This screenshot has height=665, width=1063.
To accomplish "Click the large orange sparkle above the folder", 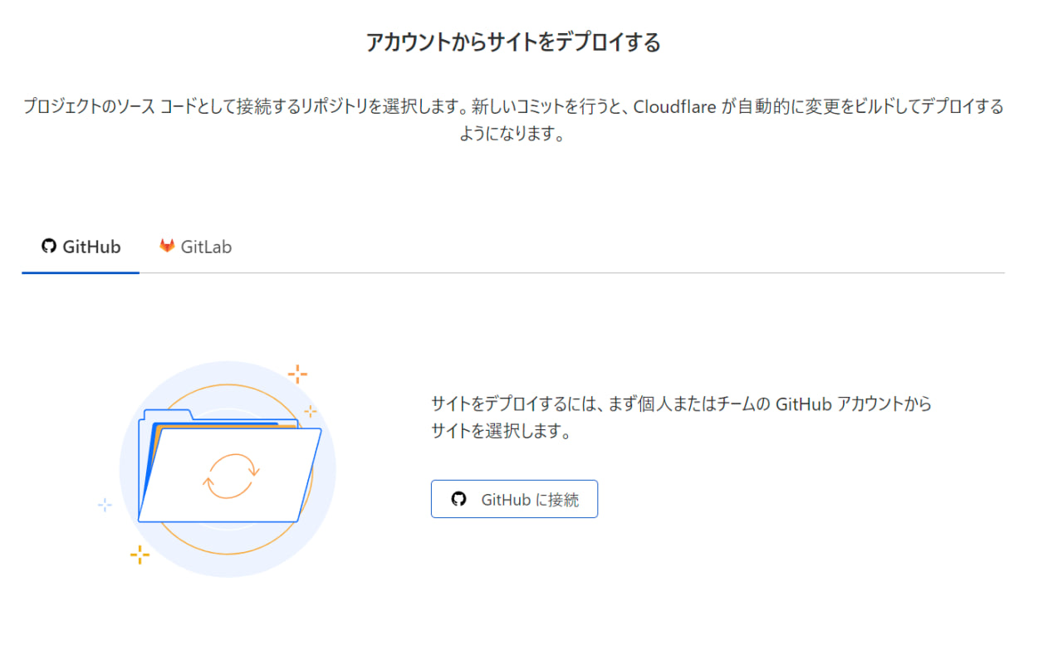I will (x=297, y=374).
